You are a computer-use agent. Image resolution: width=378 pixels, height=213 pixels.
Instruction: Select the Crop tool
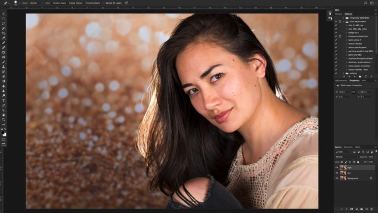coord(3,34)
